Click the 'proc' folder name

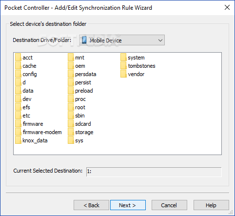click(x=80, y=99)
